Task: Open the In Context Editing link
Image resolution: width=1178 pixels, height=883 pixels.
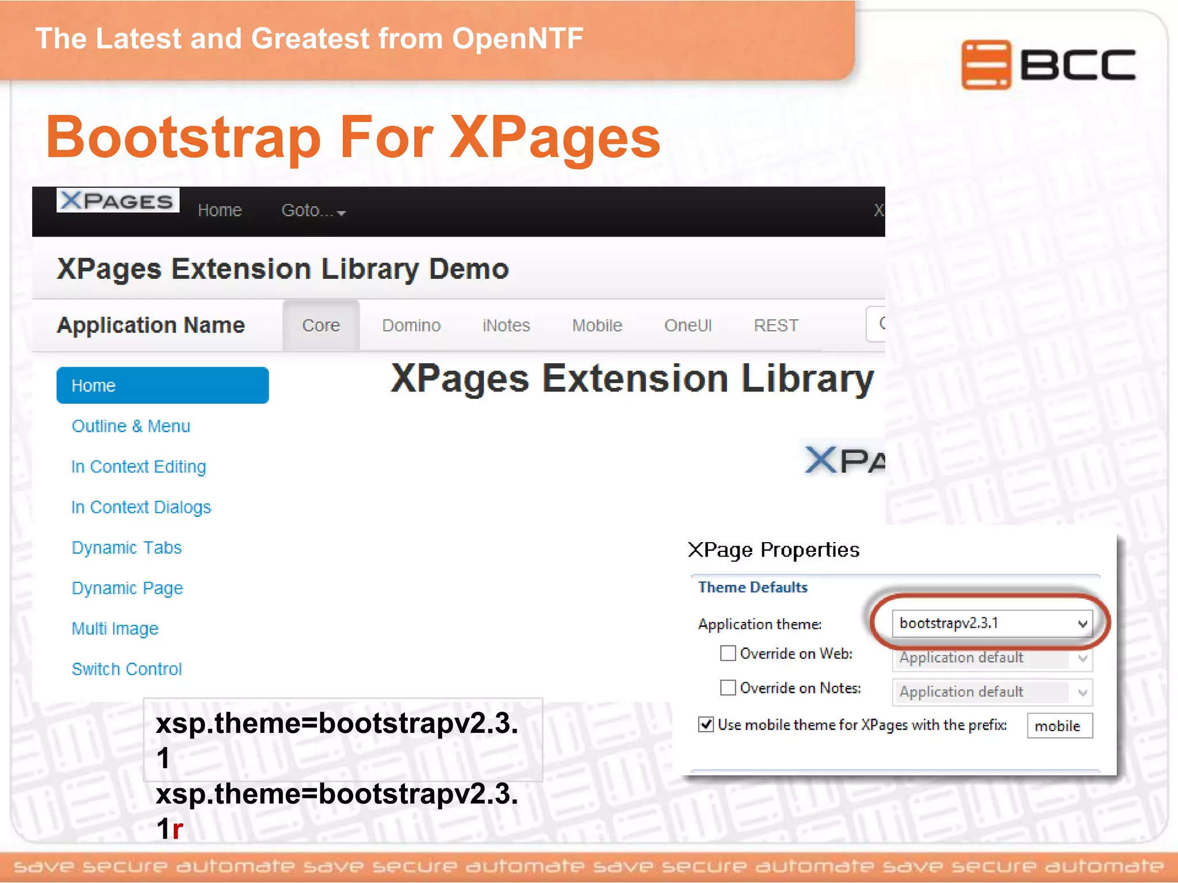Action: pyautogui.click(x=138, y=466)
